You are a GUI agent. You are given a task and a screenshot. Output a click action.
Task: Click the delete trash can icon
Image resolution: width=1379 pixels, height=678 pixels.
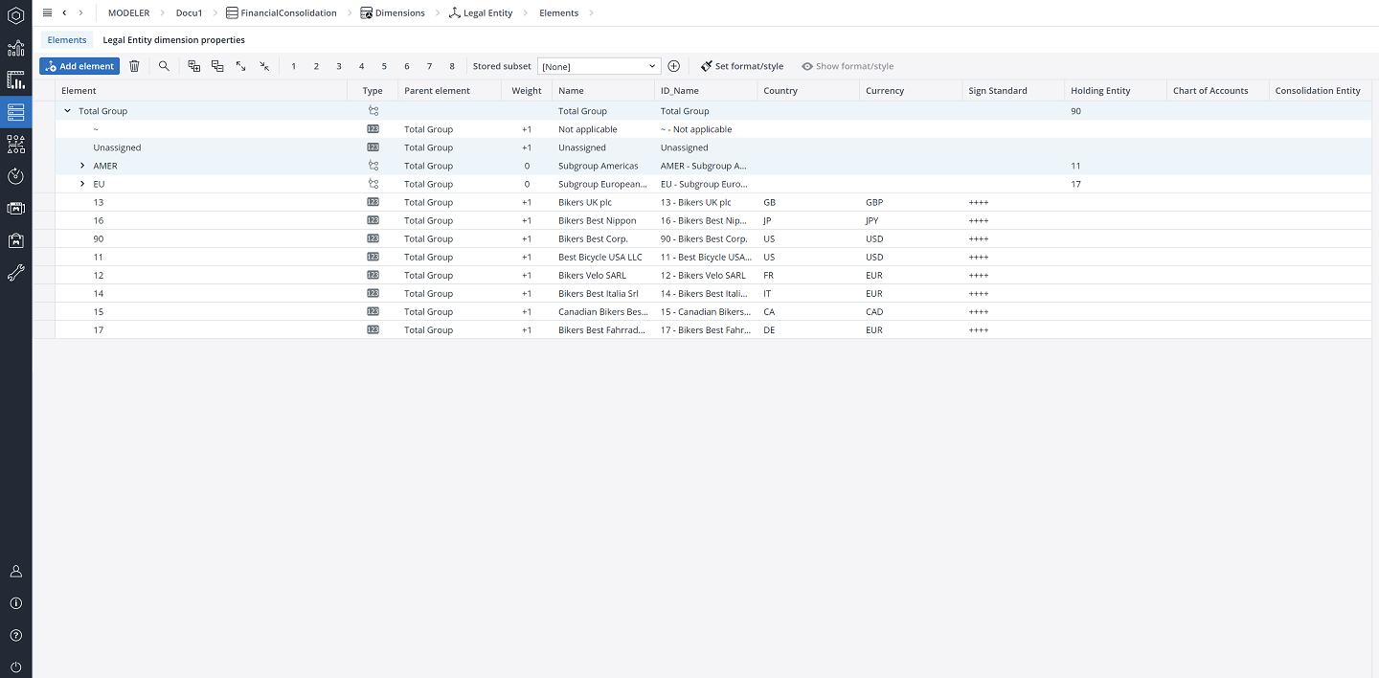coord(134,66)
